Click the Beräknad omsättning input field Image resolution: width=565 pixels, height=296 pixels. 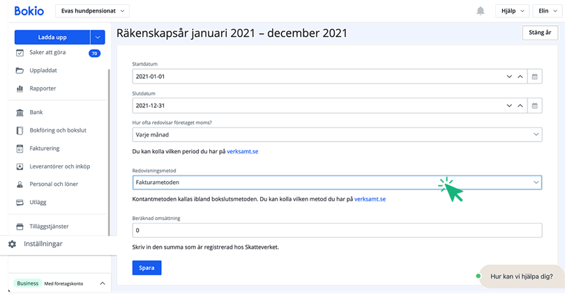[336, 230]
